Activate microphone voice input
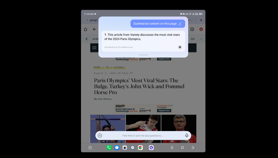 click(187, 136)
